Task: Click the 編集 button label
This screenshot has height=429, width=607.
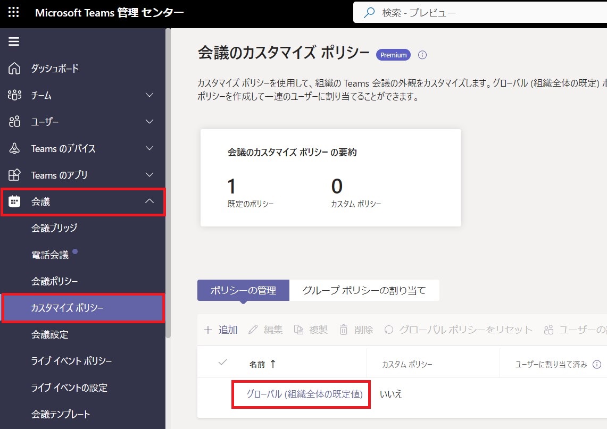Action: point(273,330)
